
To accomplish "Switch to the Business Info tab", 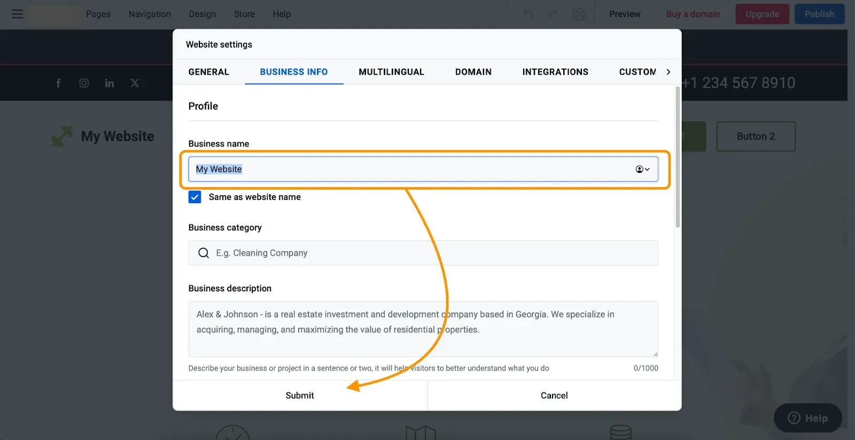I will pos(294,72).
